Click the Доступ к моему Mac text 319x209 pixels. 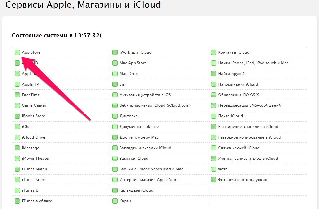[139, 137]
